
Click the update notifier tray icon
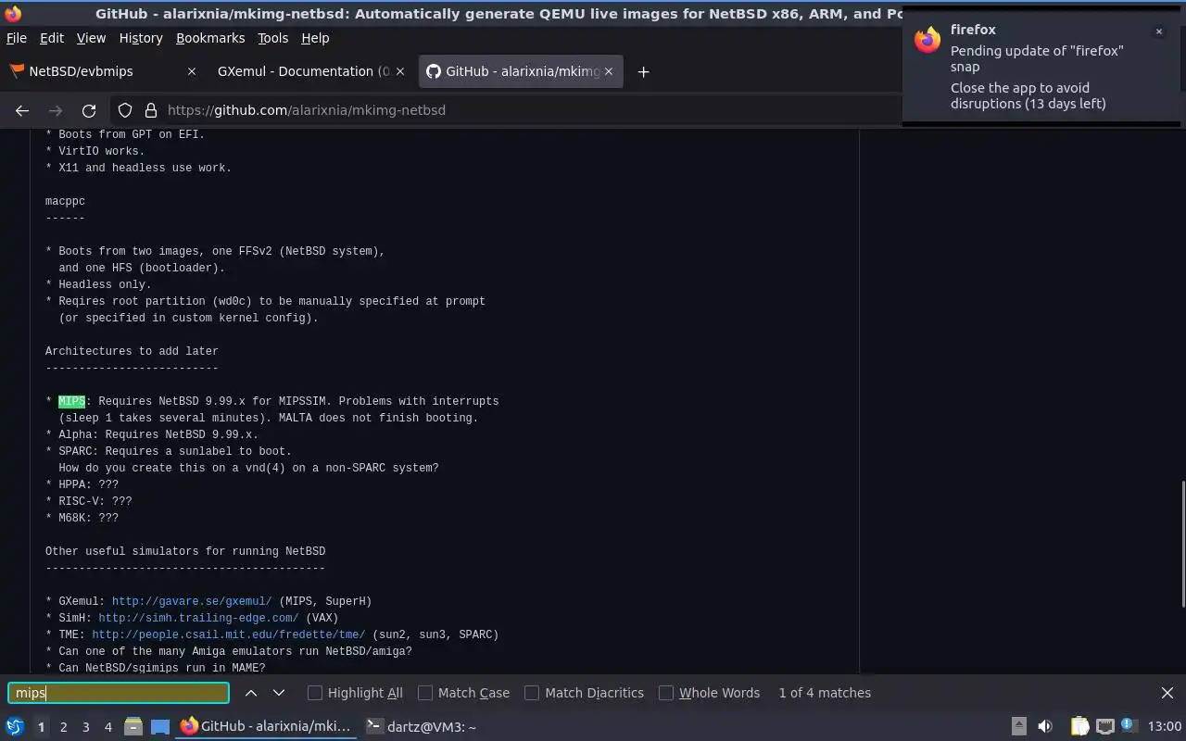[x=1128, y=726]
